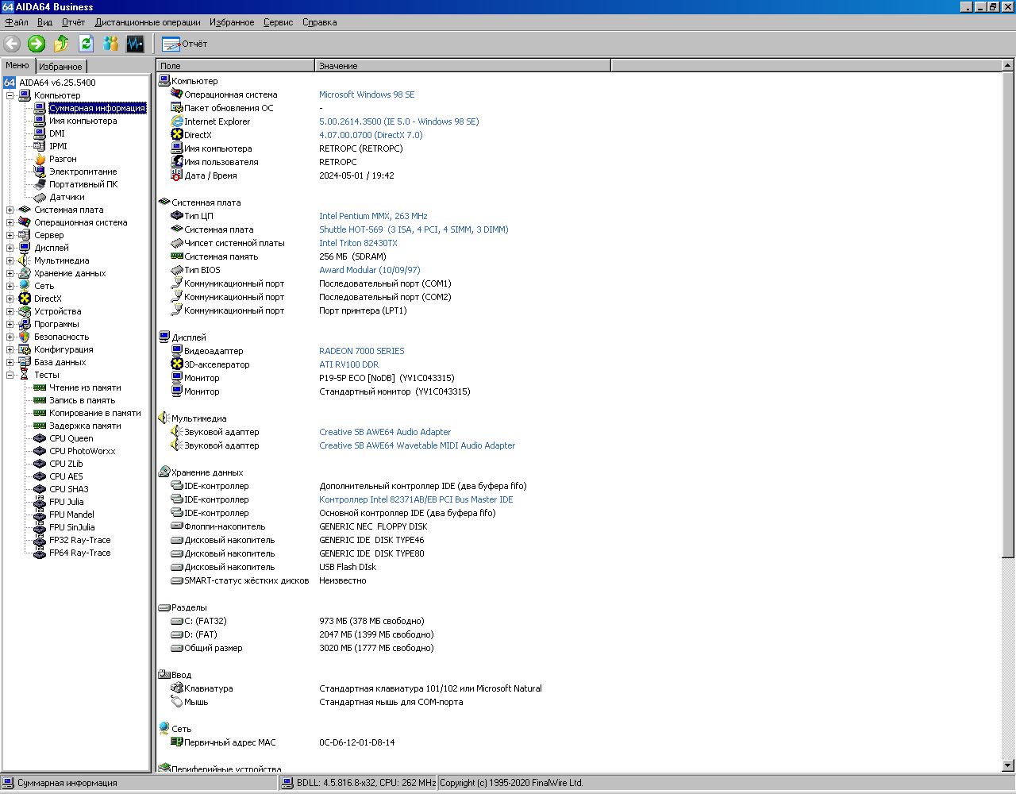Click the BDLL 4.5.816.8-x32 status bar entry
1016x794 pixels.
[x=359, y=783]
